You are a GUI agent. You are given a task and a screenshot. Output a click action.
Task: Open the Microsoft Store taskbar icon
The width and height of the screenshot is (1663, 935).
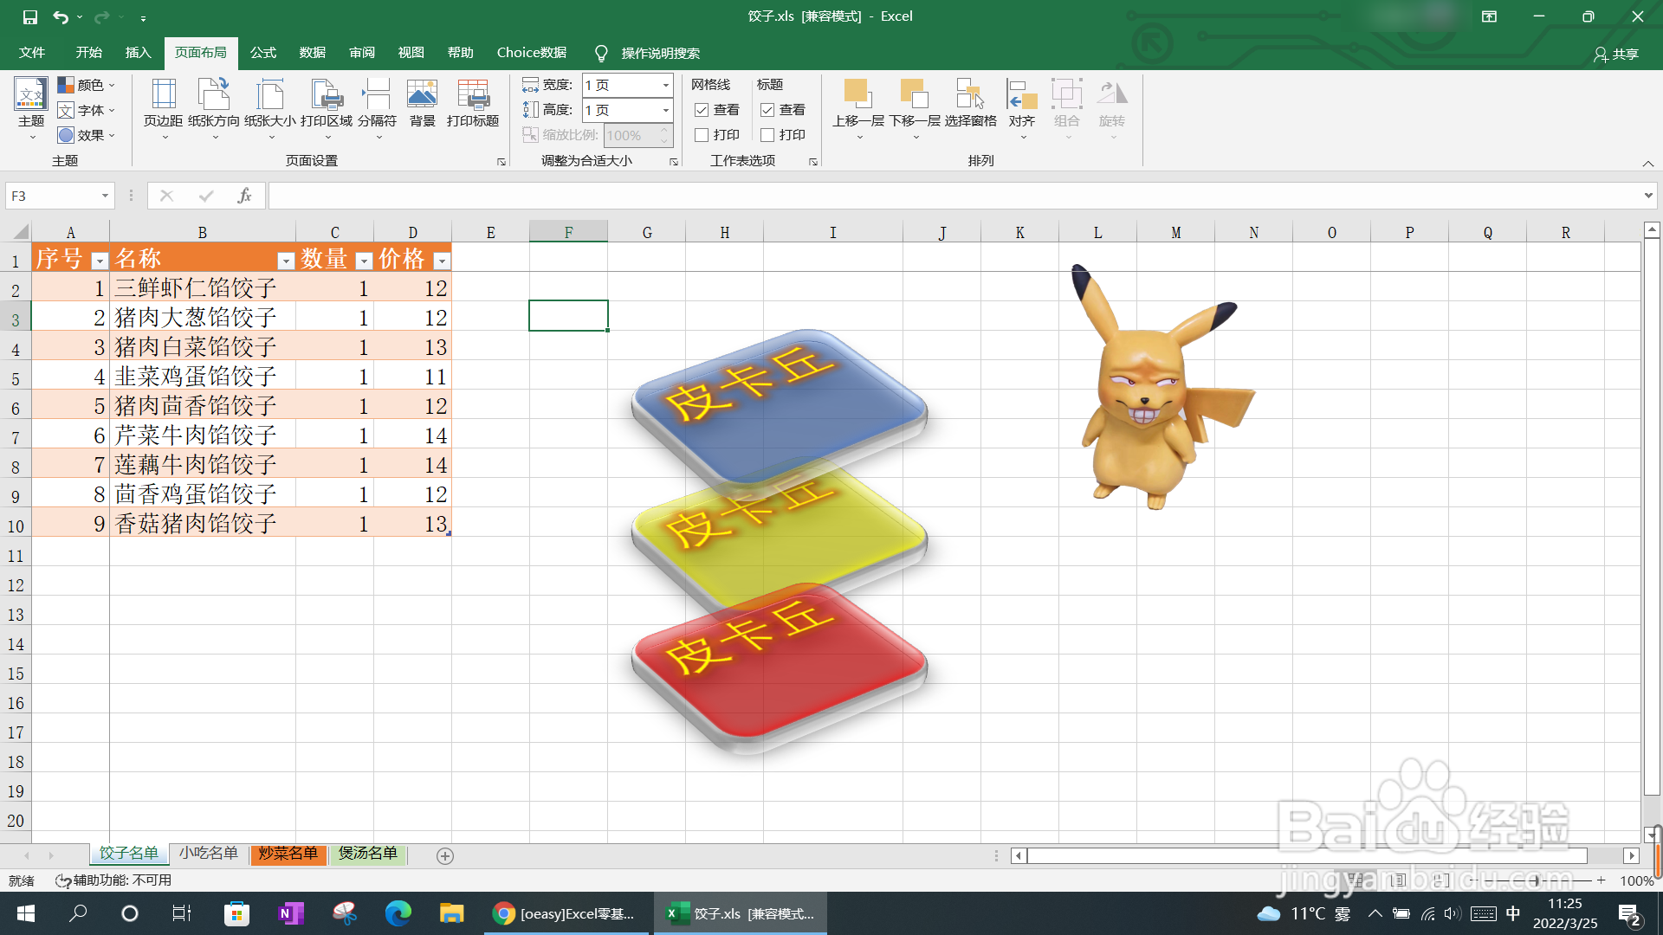pyautogui.click(x=236, y=913)
